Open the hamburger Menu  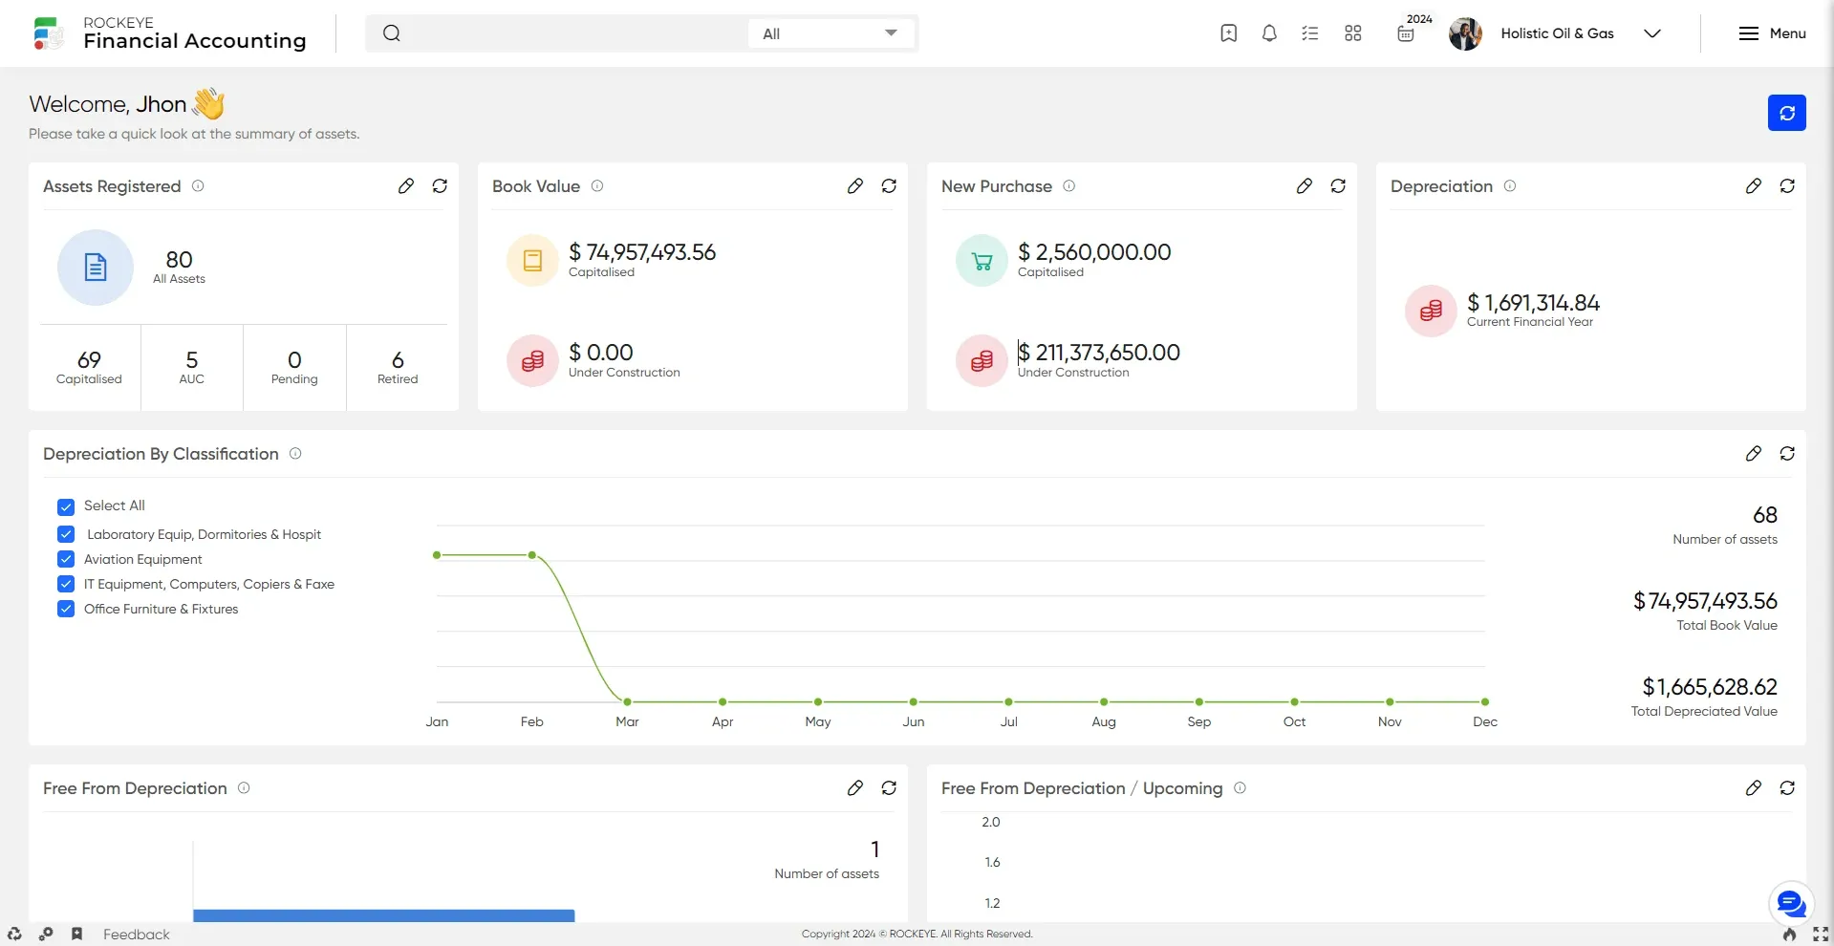point(1772,33)
